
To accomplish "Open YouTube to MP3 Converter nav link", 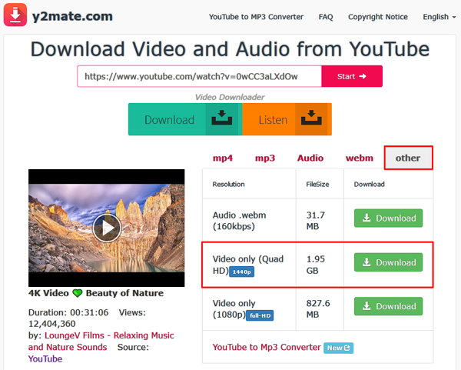I will click(256, 17).
